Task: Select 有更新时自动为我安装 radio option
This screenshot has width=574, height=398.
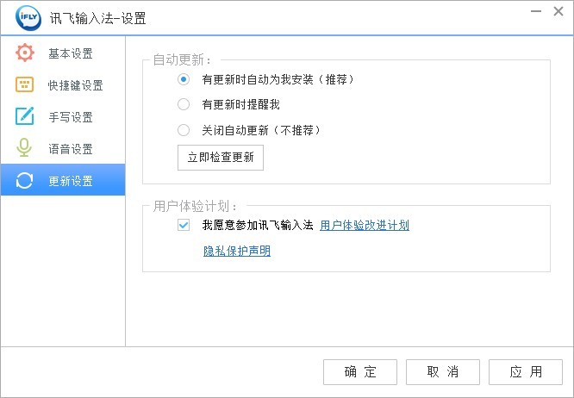Action: pos(184,79)
